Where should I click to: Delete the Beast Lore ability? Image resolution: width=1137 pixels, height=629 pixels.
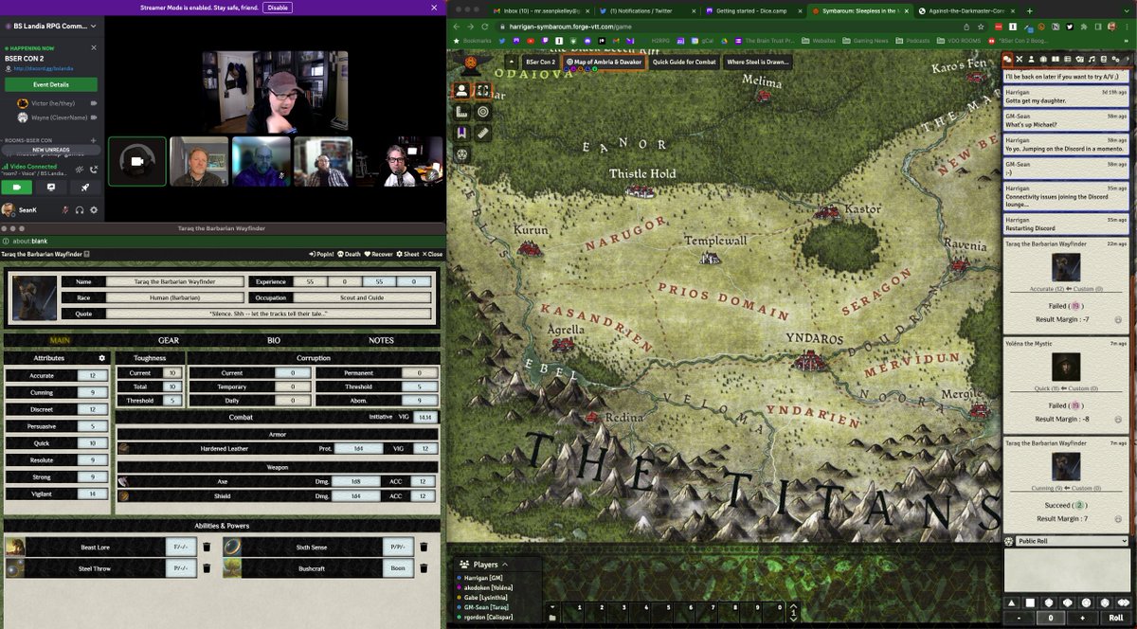tap(207, 547)
